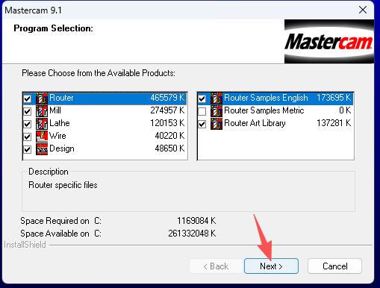
Task: Click the Design product icon
Action: [42, 149]
